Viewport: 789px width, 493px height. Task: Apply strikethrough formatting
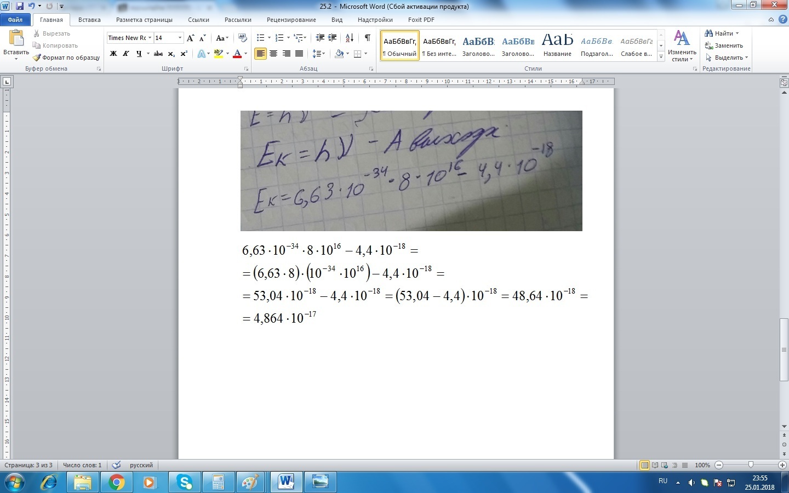[158, 54]
